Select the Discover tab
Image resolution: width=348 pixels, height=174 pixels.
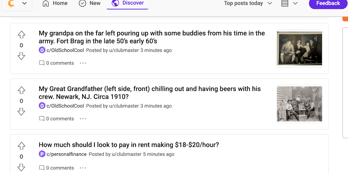click(x=127, y=3)
